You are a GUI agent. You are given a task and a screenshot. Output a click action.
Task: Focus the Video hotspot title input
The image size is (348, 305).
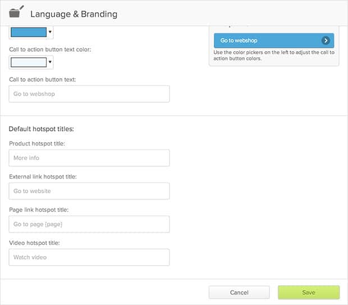89,257
